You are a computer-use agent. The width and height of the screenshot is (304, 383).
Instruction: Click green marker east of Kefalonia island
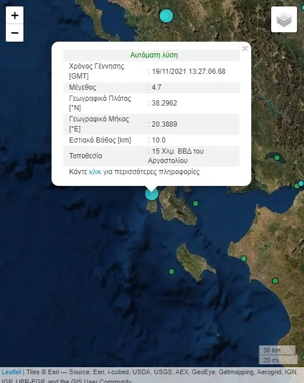point(196,203)
